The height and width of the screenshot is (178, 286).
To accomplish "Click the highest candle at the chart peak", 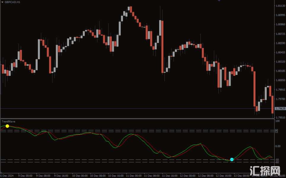I will pyautogui.click(x=130, y=9).
